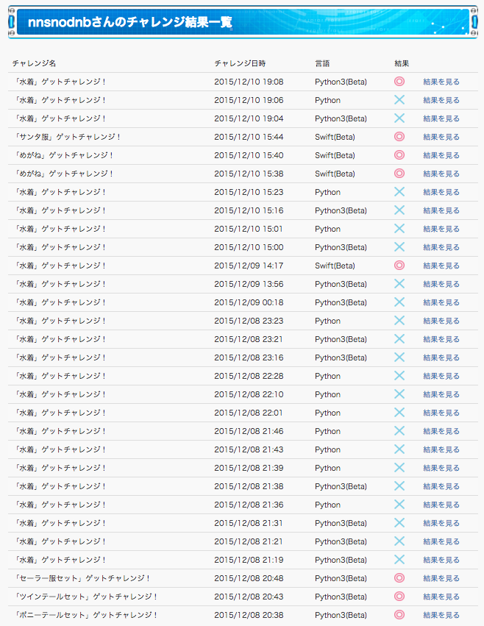
Task: Click failure X icon for 2015/12/09 00:18
Action: coord(399,302)
